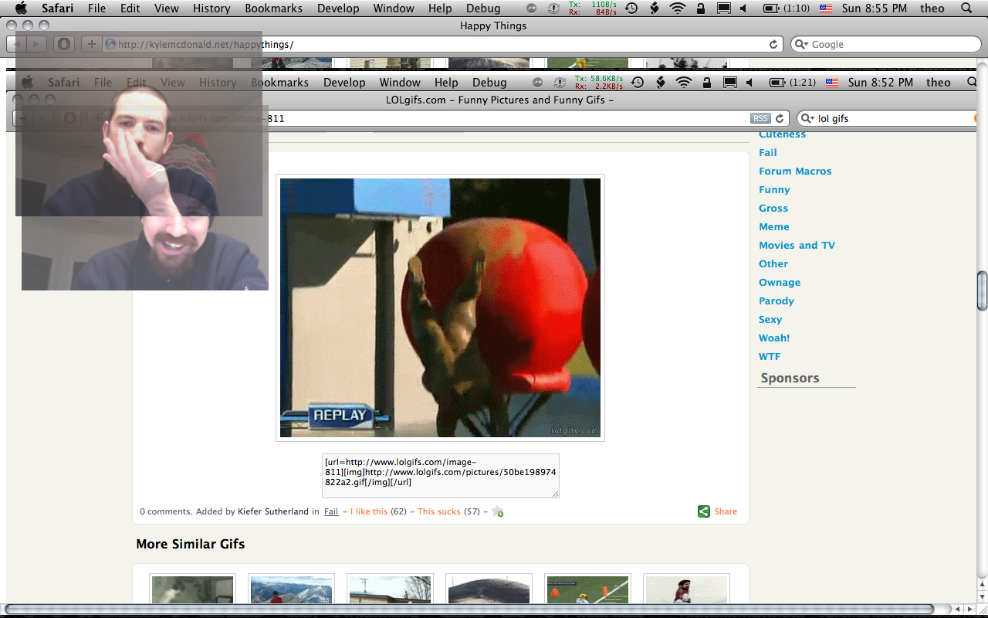Click the 'I like this' link
This screenshot has width=988, height=618.
coord(369,511)
